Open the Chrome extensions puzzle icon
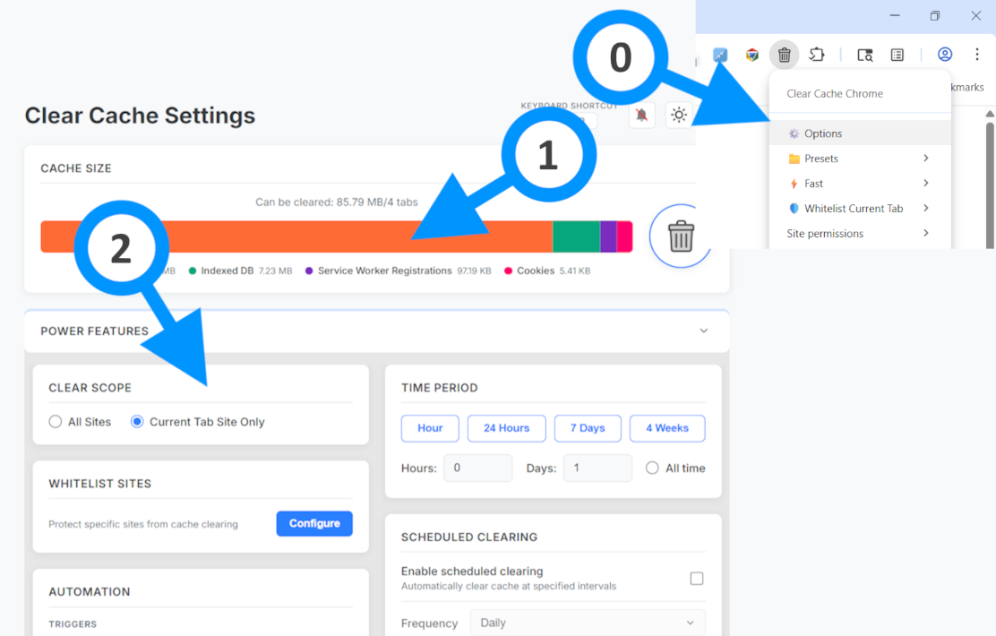This screenshot has height=636, width=996. (817, 55)
